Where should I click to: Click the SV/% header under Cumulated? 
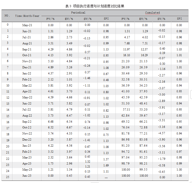[161, 19]
